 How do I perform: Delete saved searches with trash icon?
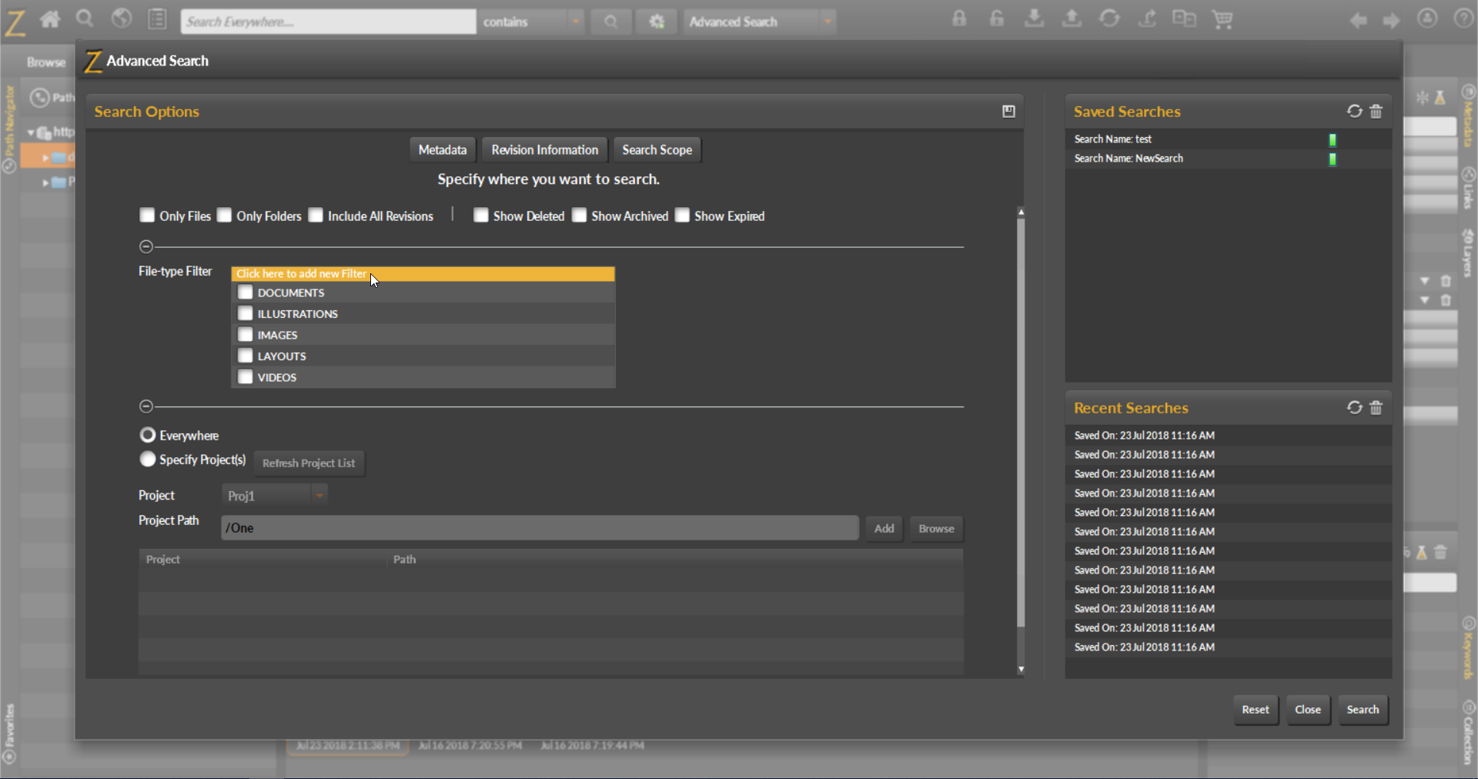tap(1376, 112)
